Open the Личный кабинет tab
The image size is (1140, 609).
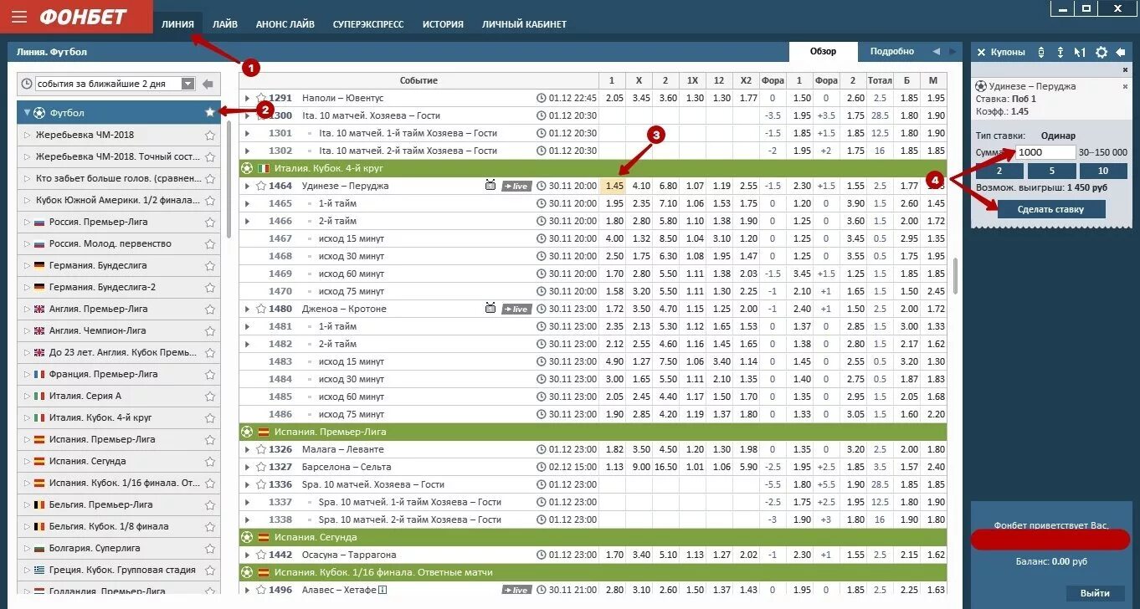pyautogui.click(x=524, y=24)
